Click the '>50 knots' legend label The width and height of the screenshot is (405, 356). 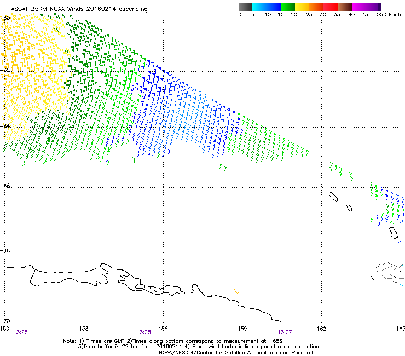[x=389, y=15]
